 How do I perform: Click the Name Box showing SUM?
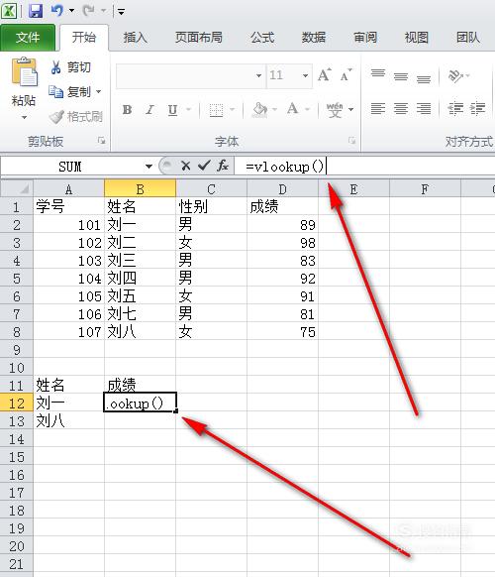click(x=70, y=167)
